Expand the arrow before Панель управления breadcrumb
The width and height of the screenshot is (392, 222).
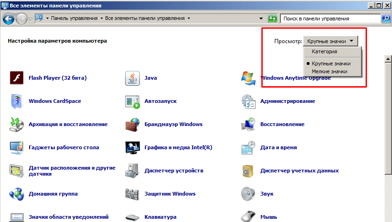47,18
